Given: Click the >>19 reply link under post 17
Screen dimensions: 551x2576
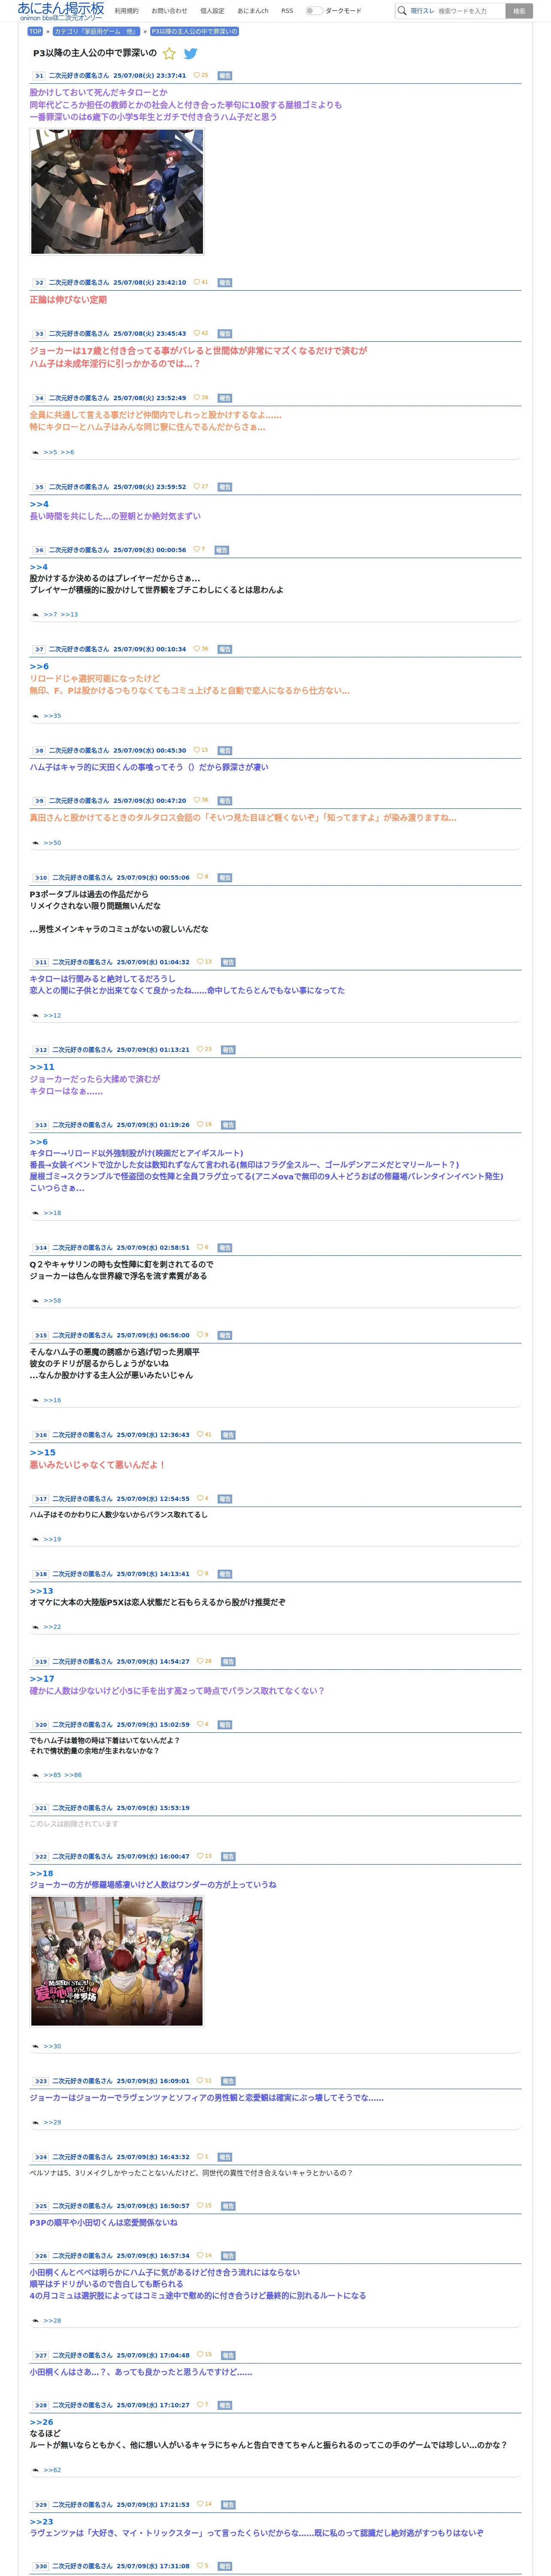Looking at the screenshot, I should tap(52, 1540).
